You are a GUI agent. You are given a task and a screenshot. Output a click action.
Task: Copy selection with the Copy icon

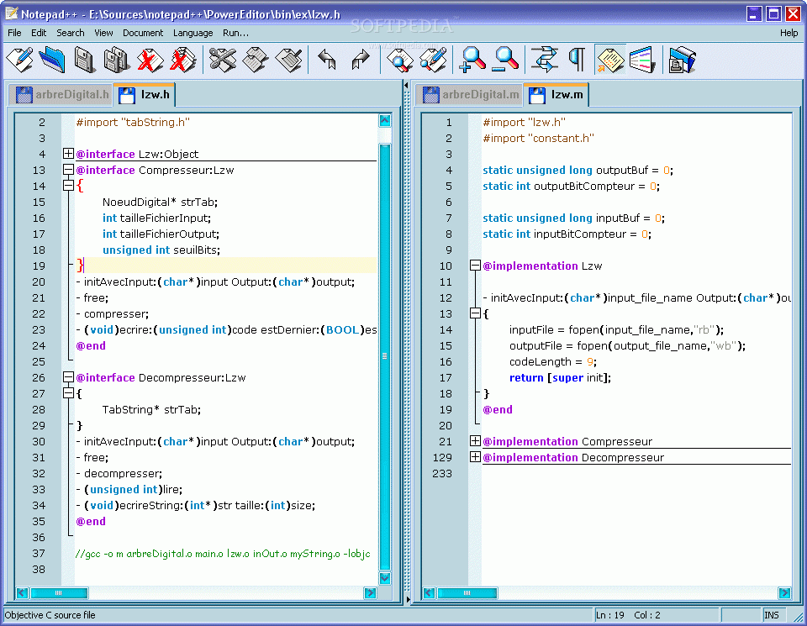[x=256, y=59]
